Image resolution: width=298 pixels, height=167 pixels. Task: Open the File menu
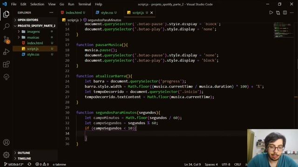click(x=14, y=4)
